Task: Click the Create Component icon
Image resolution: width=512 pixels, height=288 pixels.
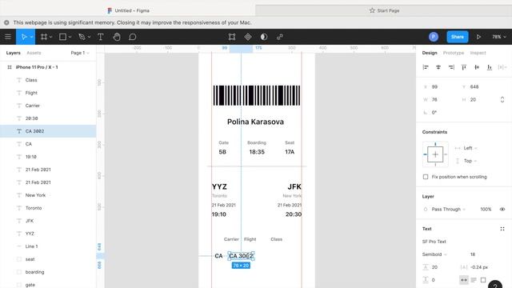Action: (x=248, y=37)
